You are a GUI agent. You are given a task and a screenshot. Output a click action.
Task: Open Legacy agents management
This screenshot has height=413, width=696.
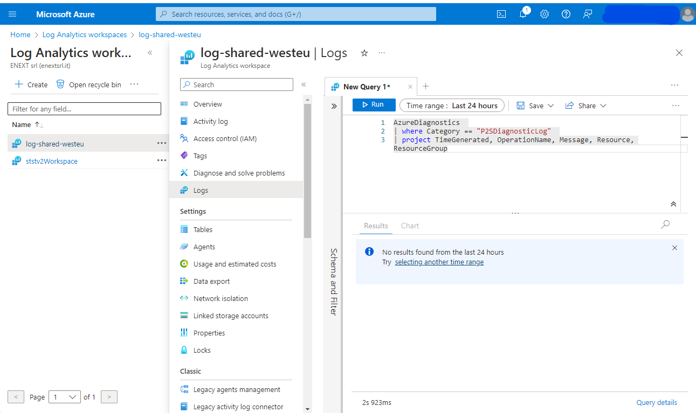(236, 389)
